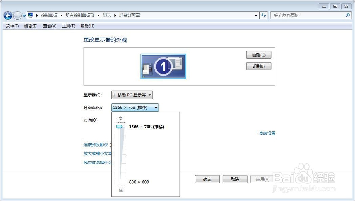The image size is (355, 201).
Task: Click 屏幕分辨率 breadcrumb segment
Action: tap(130, 15)
